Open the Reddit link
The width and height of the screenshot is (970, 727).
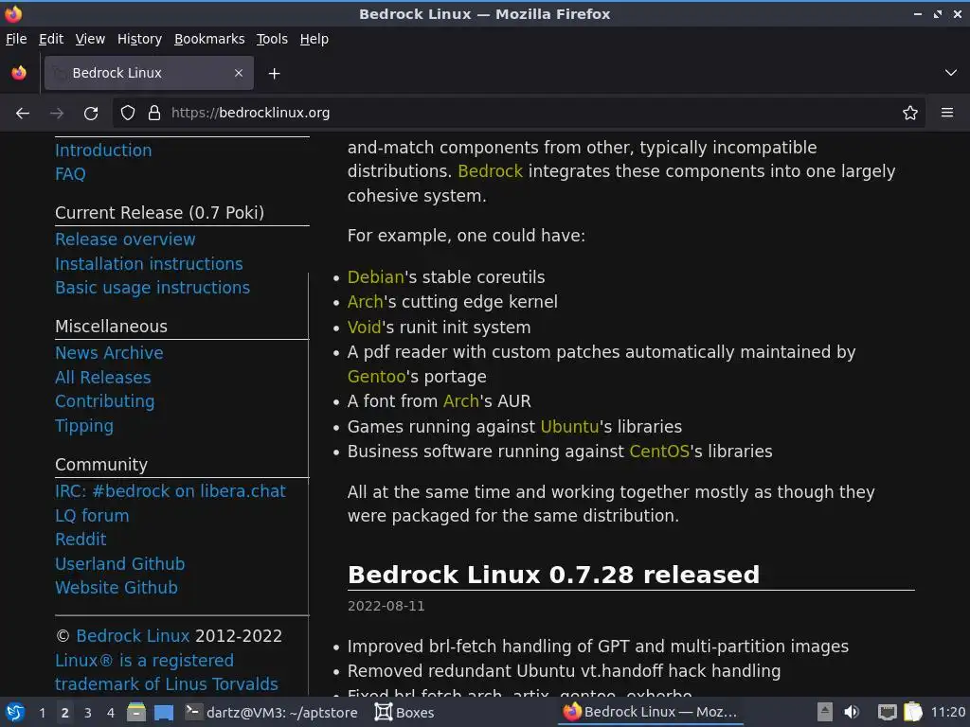tap(81, 540)
